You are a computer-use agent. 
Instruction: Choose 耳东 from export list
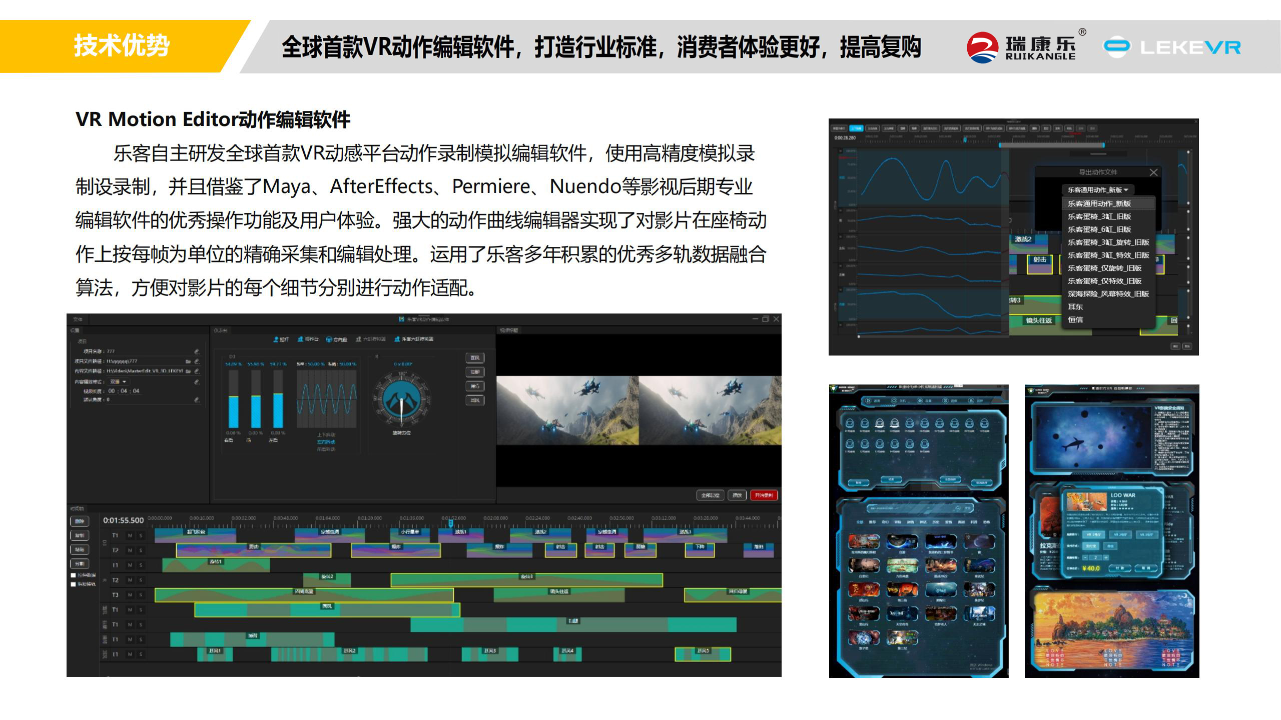(x=1108, y=307)
